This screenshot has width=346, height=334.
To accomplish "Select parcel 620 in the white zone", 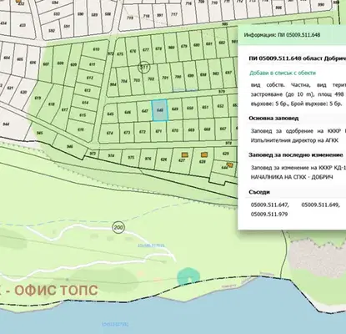I will tap(23, 92).
